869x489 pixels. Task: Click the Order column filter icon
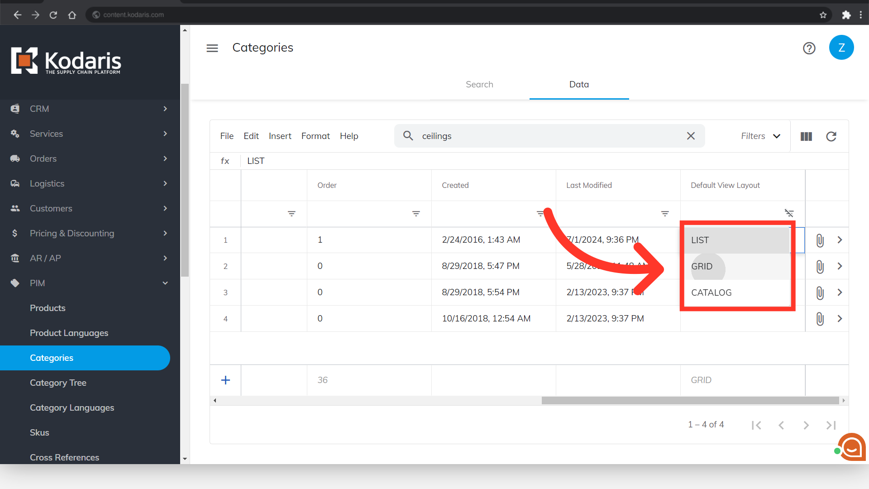416,213
